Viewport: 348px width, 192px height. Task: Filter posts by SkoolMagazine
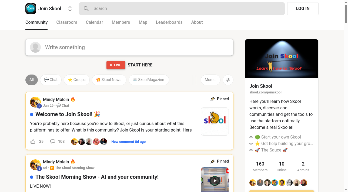(x=149, y=80)
